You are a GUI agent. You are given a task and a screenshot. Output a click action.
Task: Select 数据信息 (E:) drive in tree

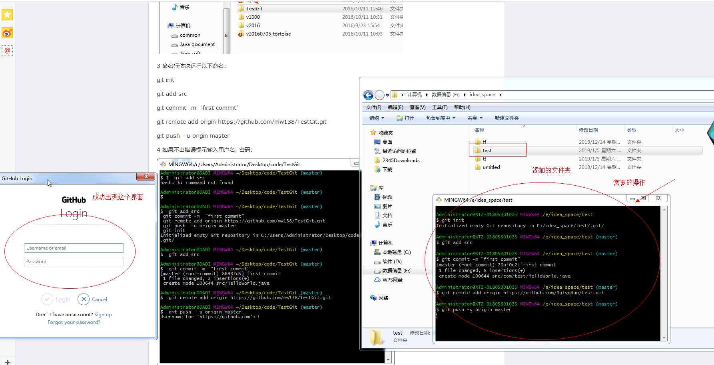[393, 270]
